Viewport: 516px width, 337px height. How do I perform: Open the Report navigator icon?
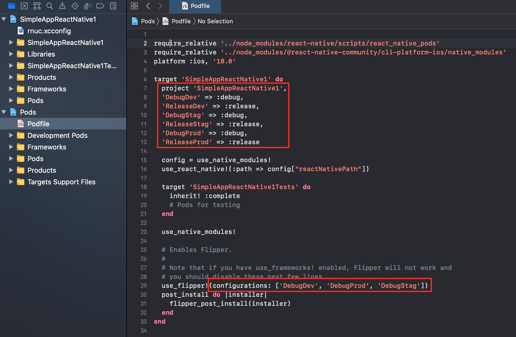coord(113,6)
